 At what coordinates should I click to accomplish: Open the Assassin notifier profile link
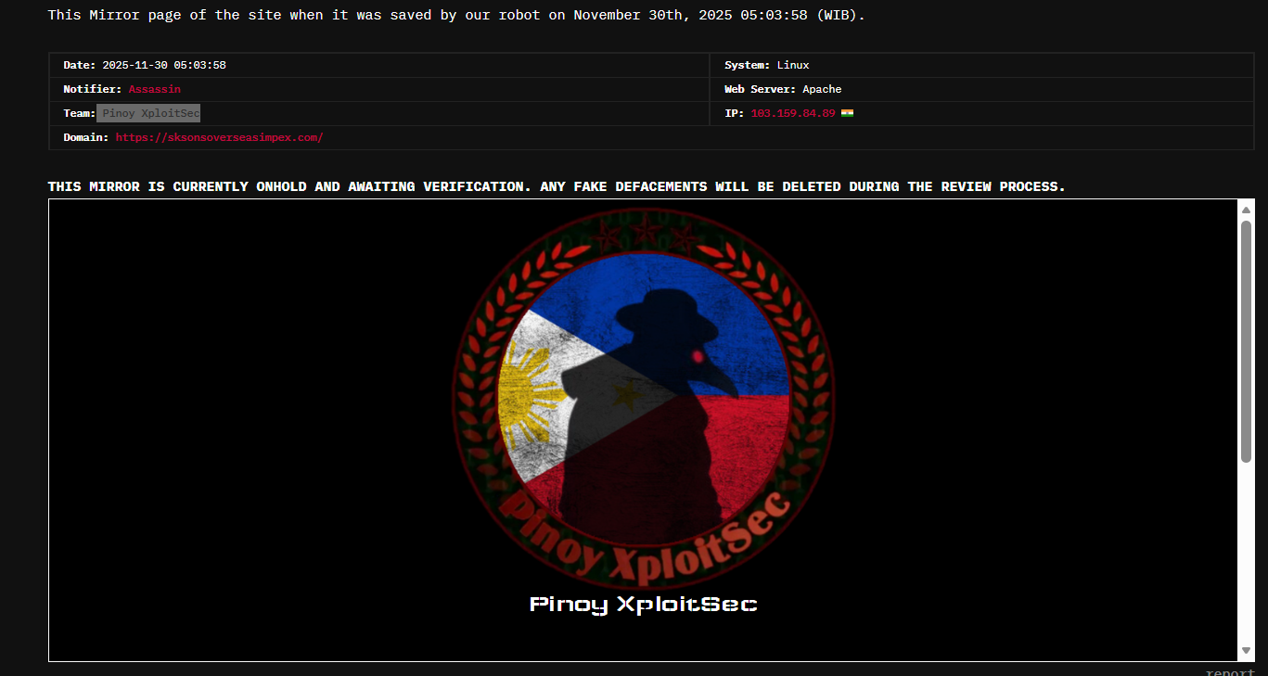[x=154, y=88]
